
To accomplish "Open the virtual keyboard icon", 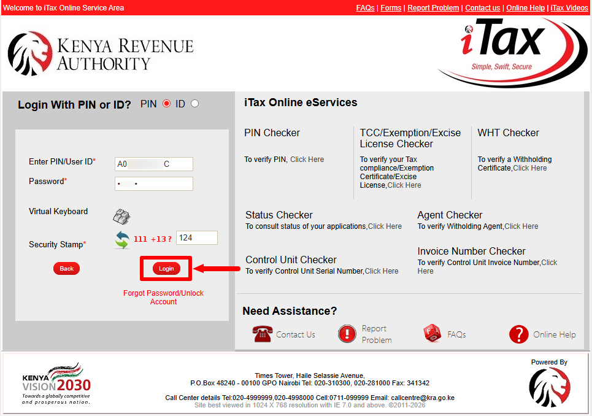I will tap(121, 217).
